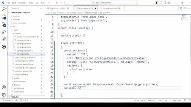The width and height of the screenshot is (191, 107).
Task: Open the View menu
Action: click(31, 3)
